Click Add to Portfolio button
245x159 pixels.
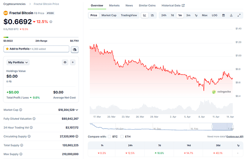point(36,49)
